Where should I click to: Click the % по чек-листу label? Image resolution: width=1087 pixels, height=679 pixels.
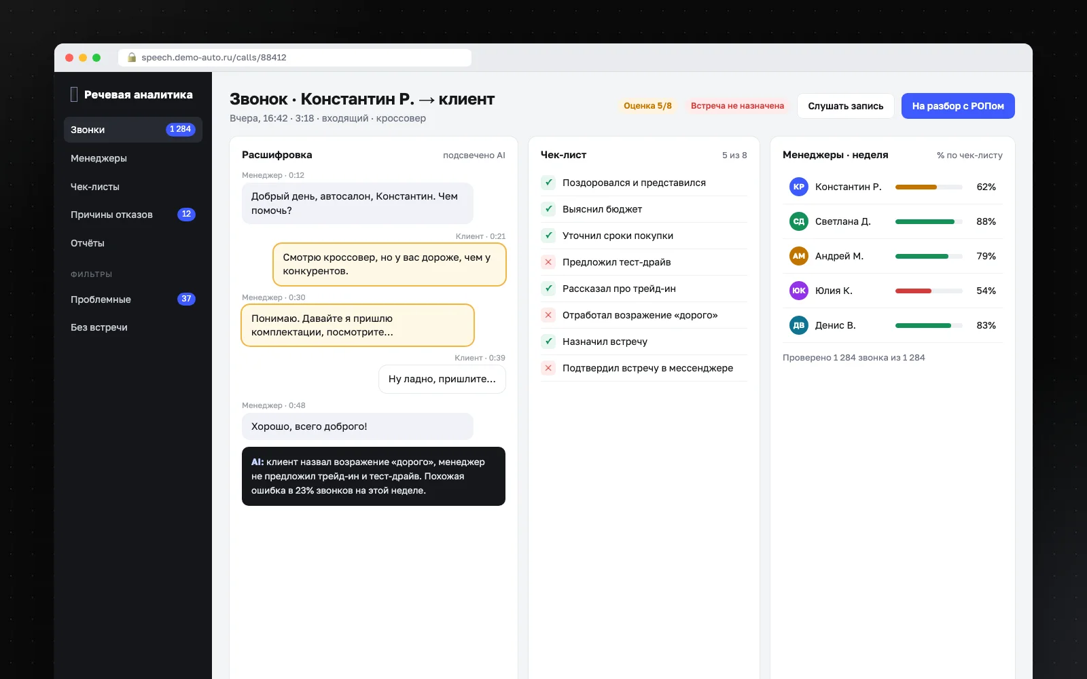coord(969,155)
